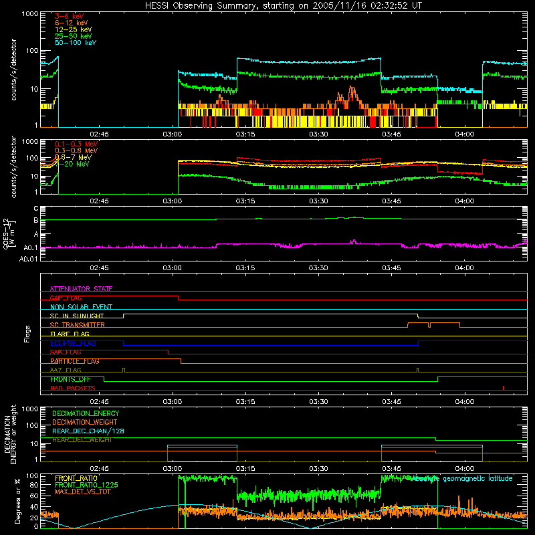The width and height of the screenshot is (535, 535).
Task: Select the ECLIPSE_FLAG label
Action: tap(73, 343)
